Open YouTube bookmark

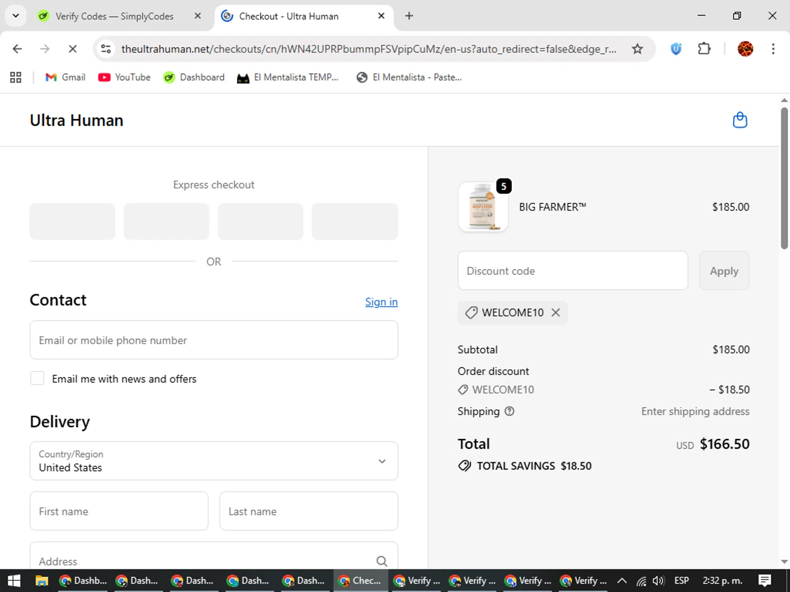(x=124, y=77)
